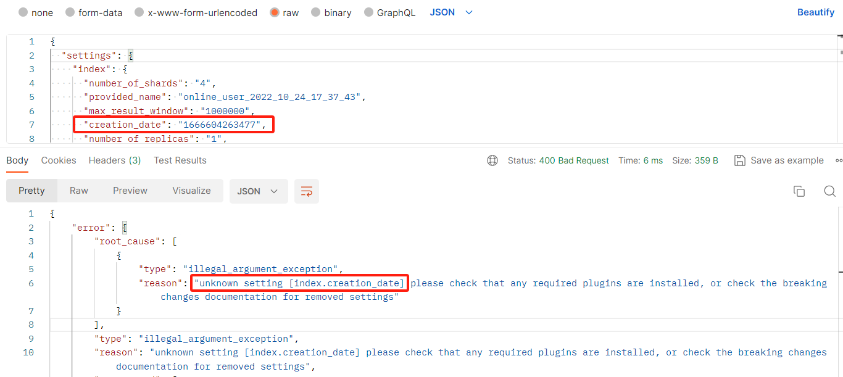Switch to the Cookies tab
843x377 pixels.
click(x=58, y=160)
